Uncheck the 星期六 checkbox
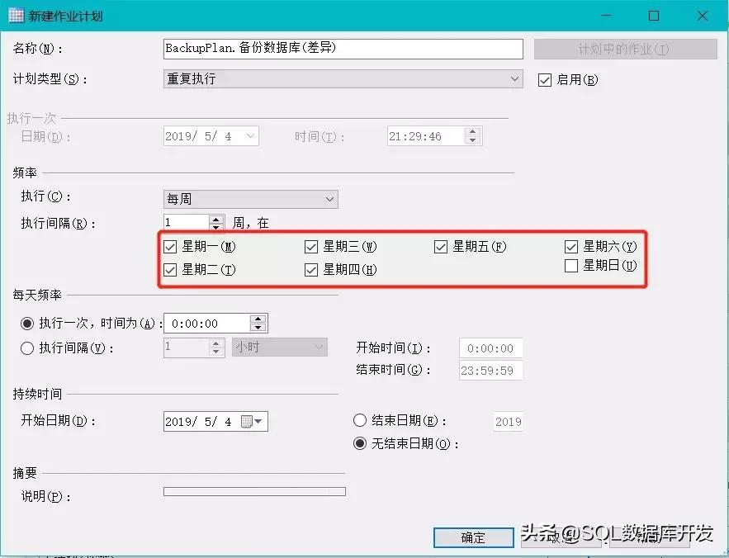 571,246
